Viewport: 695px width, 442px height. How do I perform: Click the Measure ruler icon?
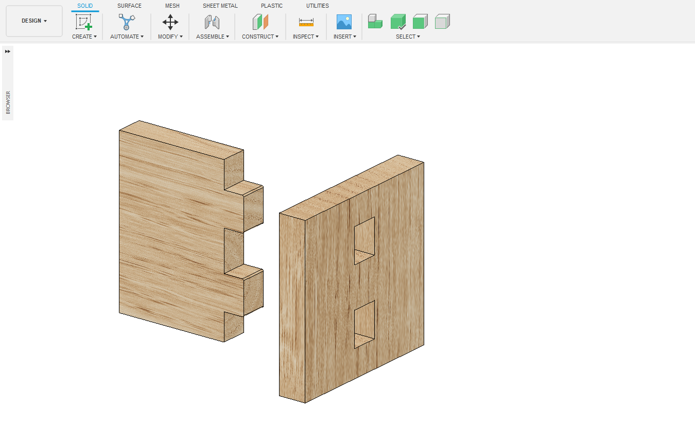tap(306, 22)
